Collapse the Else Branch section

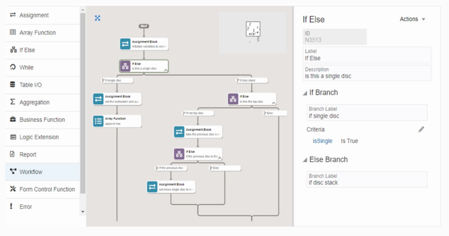[305, 160]
